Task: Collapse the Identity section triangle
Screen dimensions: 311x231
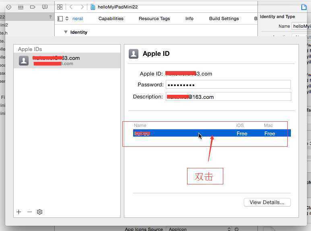Action: 66,32
